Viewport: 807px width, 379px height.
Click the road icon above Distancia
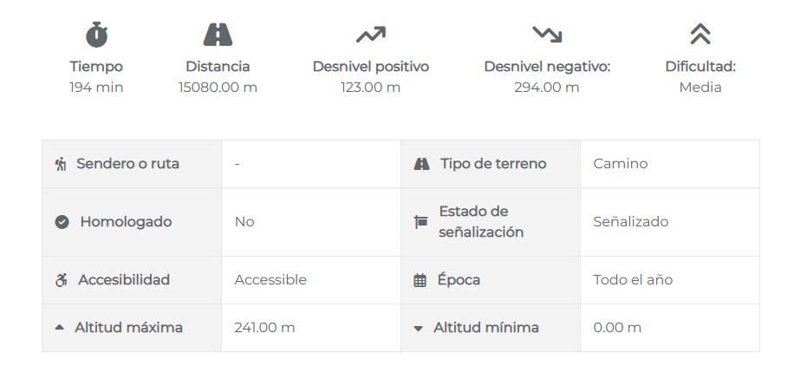click(x=218, y=35)
